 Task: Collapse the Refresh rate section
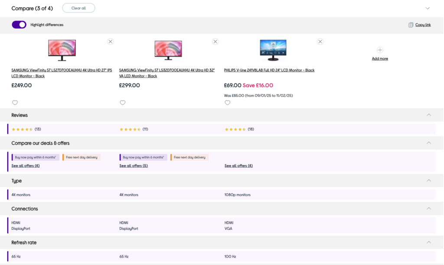point(429,242)
